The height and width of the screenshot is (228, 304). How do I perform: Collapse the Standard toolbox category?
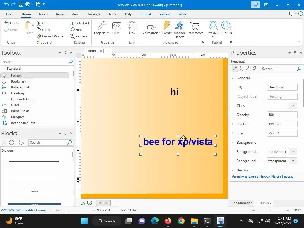click(4, 69)
